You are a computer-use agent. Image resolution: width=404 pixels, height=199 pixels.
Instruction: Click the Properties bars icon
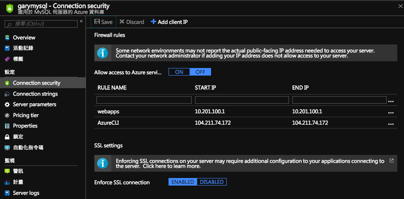click(7, 126)
